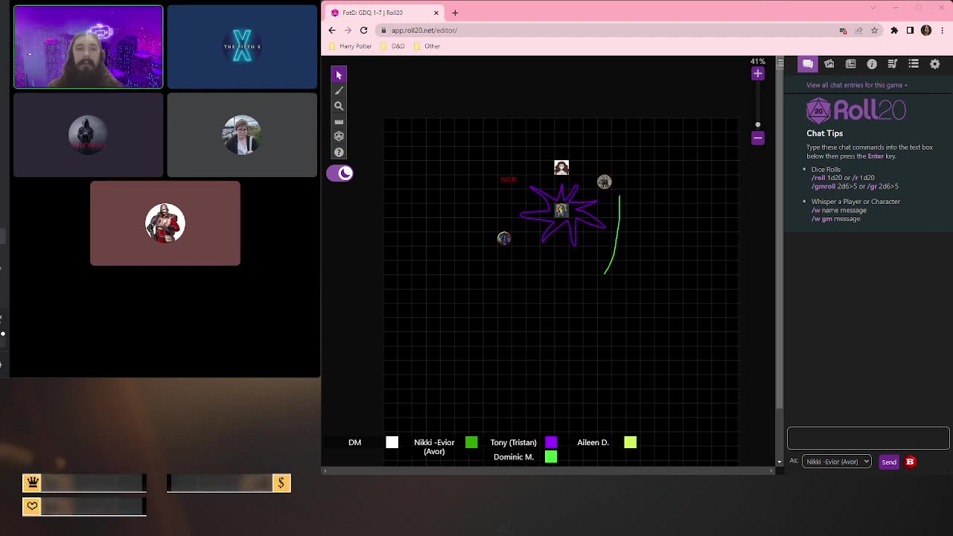Open the Help question mark tool
The height and width of the screenshot is (536, 953).
339,152
